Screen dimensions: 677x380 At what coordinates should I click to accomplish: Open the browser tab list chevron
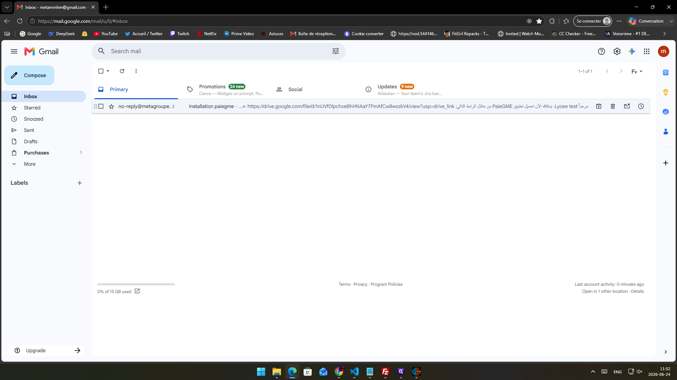coord(7,7)
